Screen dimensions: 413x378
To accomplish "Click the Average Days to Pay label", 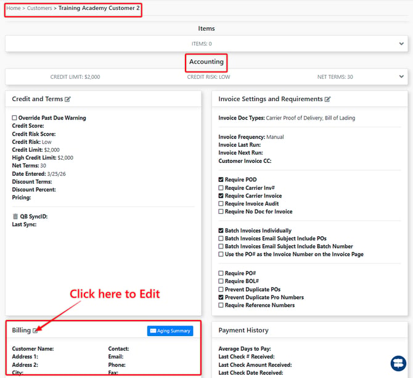I will [245, 349].
